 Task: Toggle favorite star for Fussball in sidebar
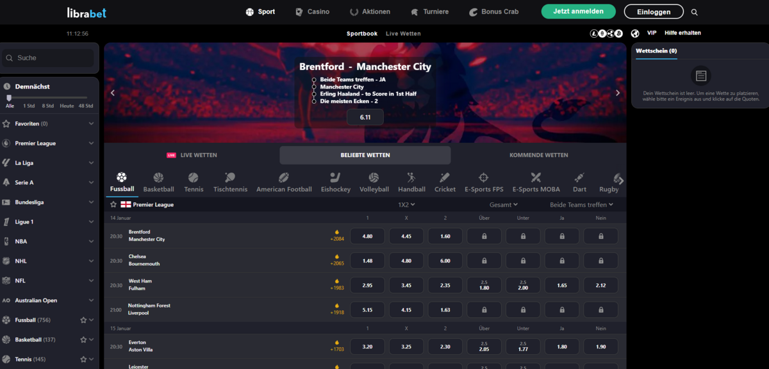click(83, 320)
